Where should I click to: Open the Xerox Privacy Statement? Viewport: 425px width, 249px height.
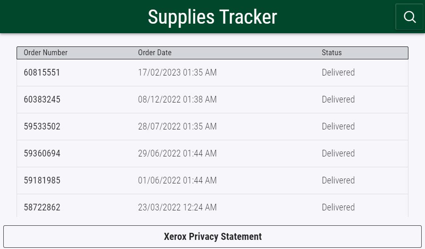click(x=212, y=236)
